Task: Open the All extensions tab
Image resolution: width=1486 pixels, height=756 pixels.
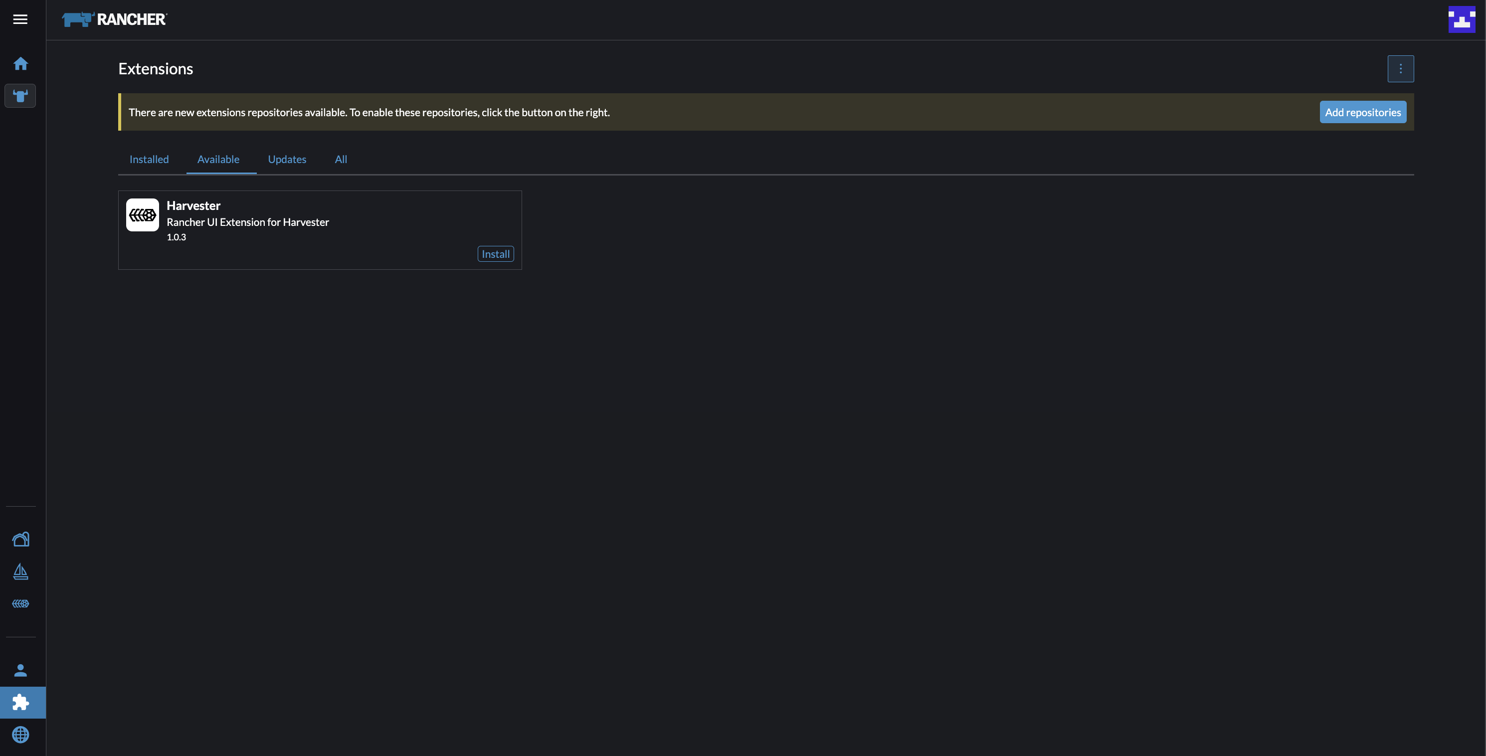Action: [341, 159]
